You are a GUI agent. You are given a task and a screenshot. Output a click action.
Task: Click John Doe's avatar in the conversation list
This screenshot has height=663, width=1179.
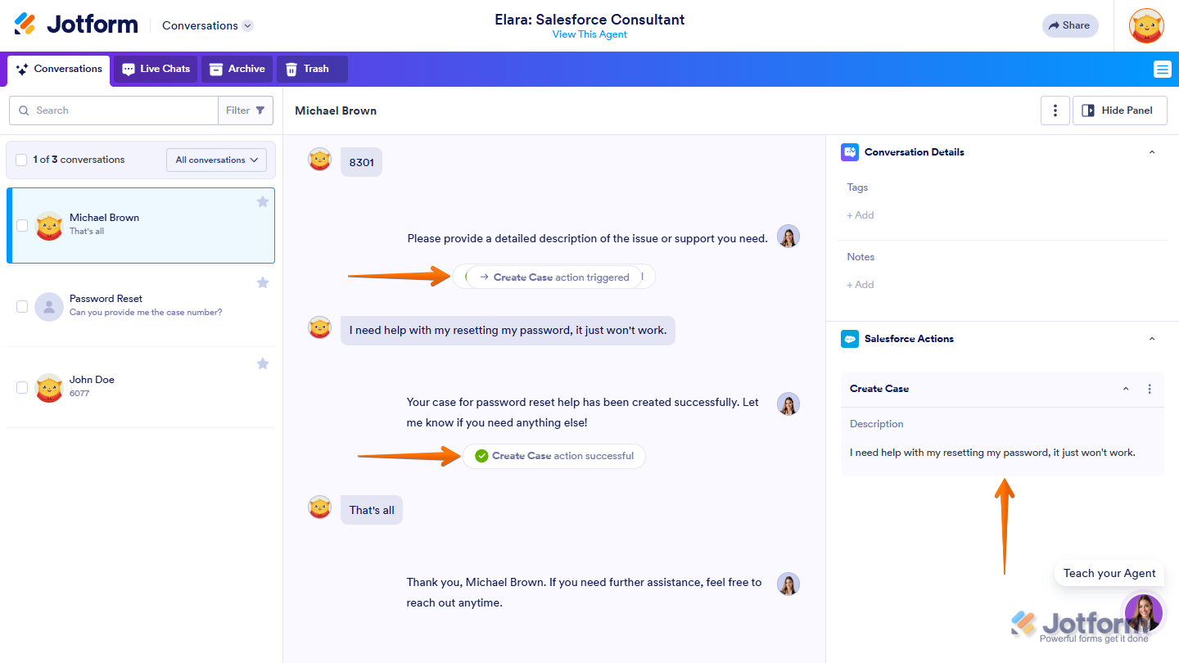click(x=49, y=387)
